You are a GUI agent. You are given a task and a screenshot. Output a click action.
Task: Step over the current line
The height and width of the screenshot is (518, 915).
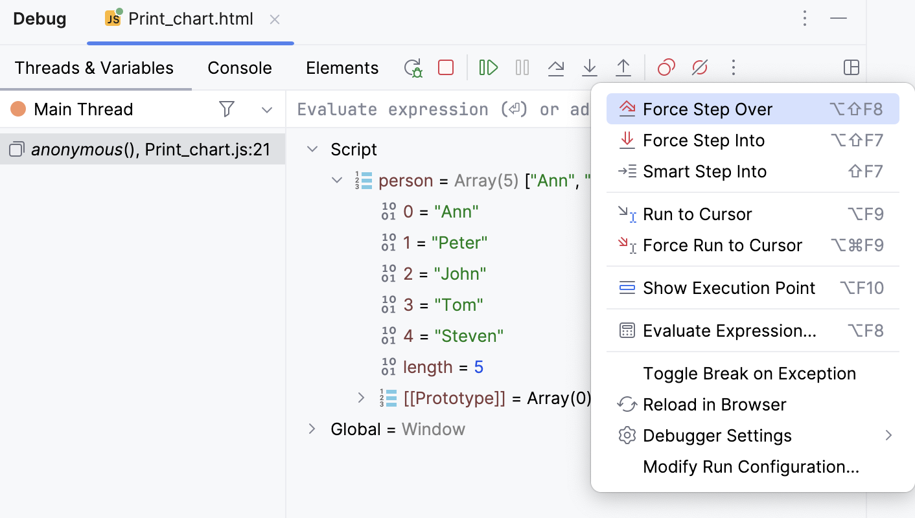[556, 67]
